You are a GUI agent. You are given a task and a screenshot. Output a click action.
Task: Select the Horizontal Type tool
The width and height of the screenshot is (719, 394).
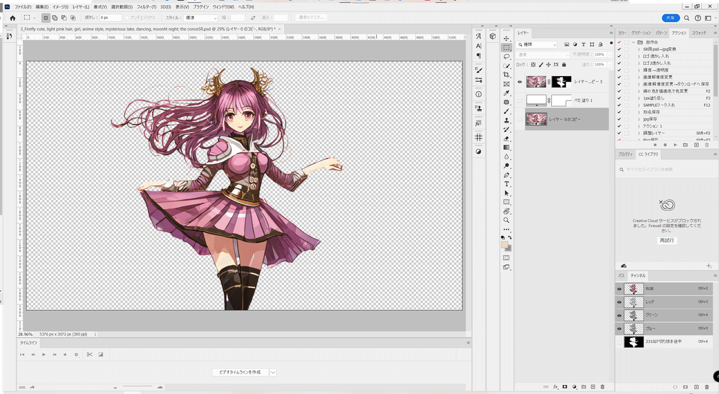[x=506, y=184]
